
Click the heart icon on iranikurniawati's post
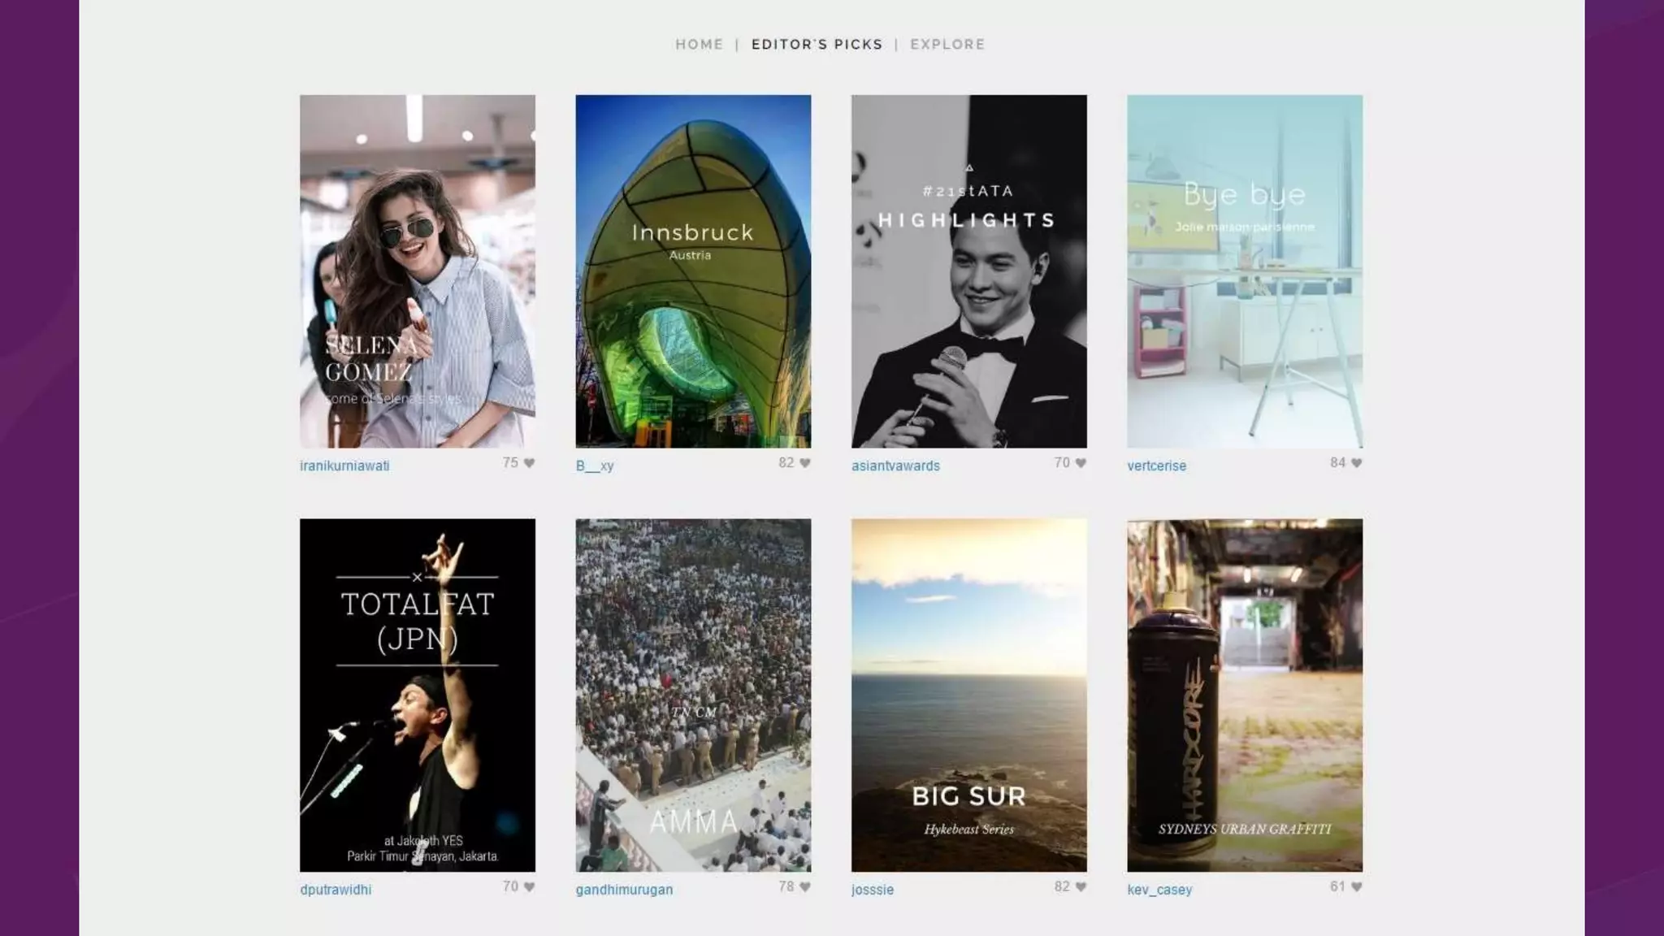pos(529,463)
